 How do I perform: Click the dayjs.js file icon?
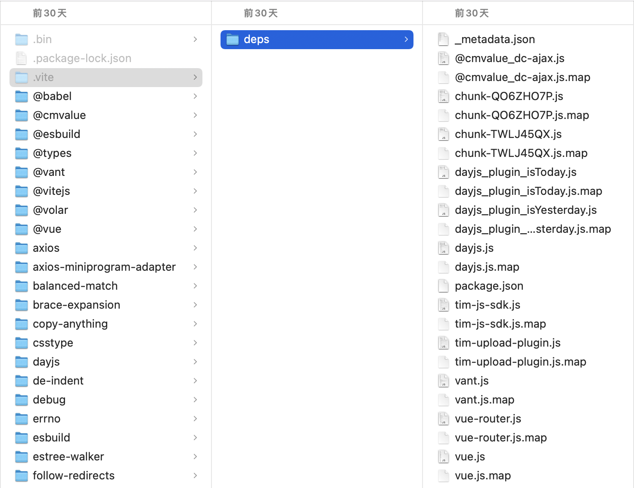pos(444,248)
